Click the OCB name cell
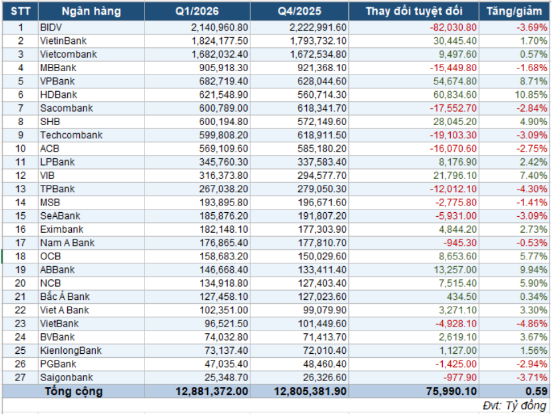Viewport: 554px width, 417px height. pyautogui.click(x=91, y=256)
